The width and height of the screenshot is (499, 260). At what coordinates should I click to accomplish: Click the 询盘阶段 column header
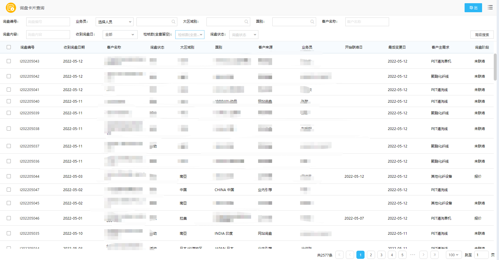point(482,47)
